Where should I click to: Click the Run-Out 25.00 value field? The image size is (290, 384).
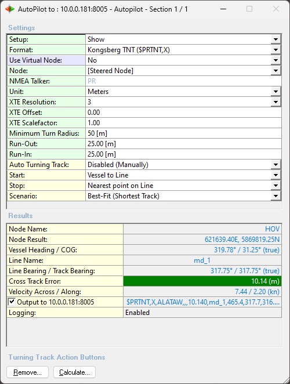pos(183,144)
